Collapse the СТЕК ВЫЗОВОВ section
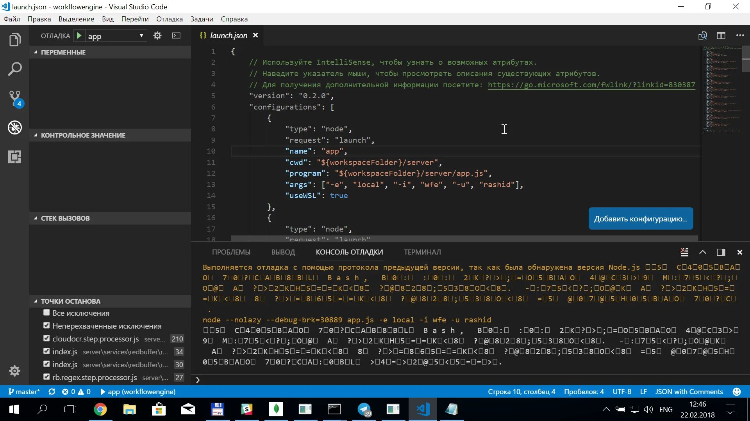This screenshot has height=421, width=750. [x=65, y=218]
